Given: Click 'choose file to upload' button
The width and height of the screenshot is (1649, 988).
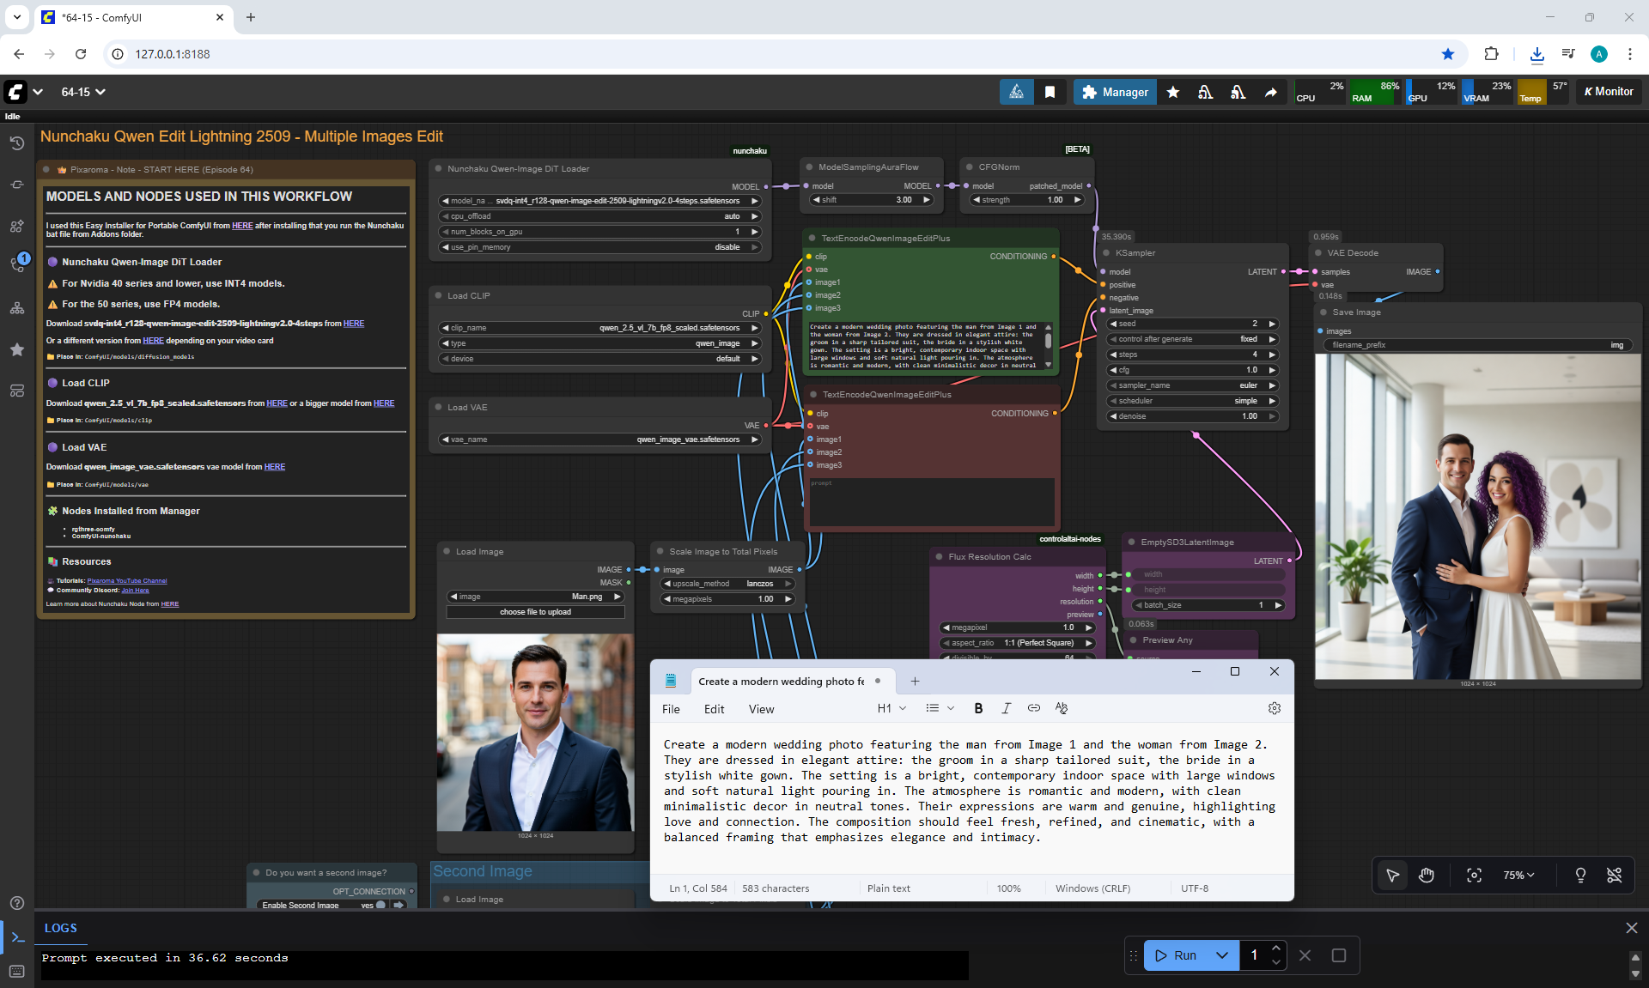Looking at the screenshot, I should 535,612.
